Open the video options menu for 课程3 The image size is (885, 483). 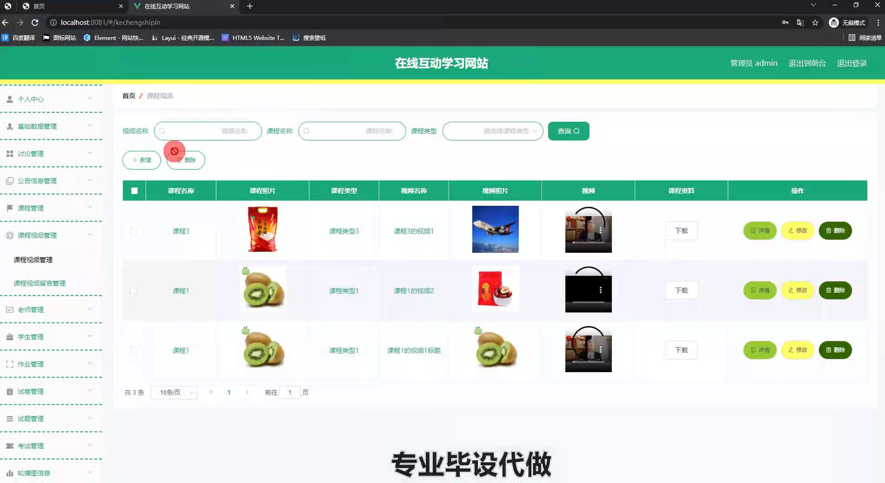(601, 230)
